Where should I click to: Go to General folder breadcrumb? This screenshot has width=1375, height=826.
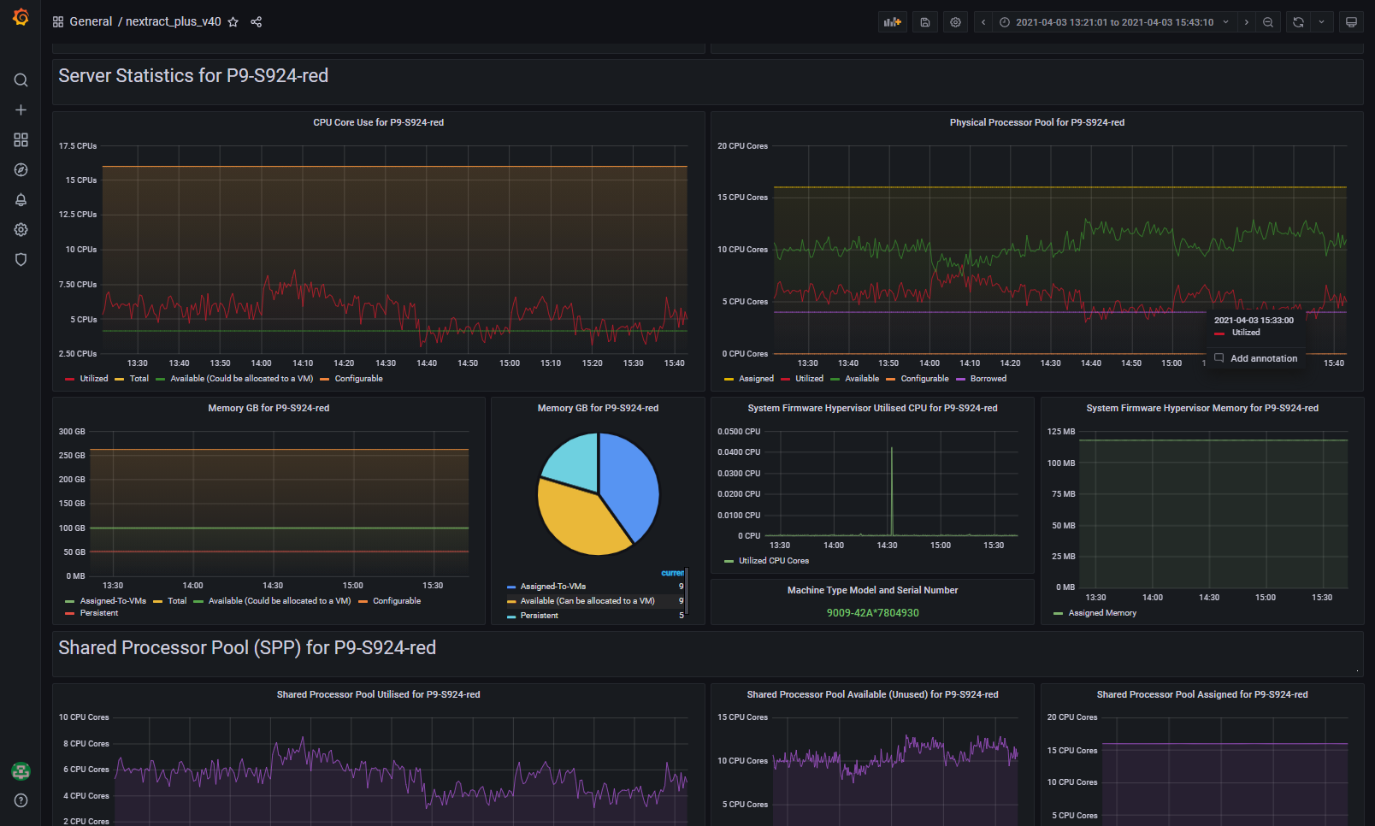(x=91, y=22)
